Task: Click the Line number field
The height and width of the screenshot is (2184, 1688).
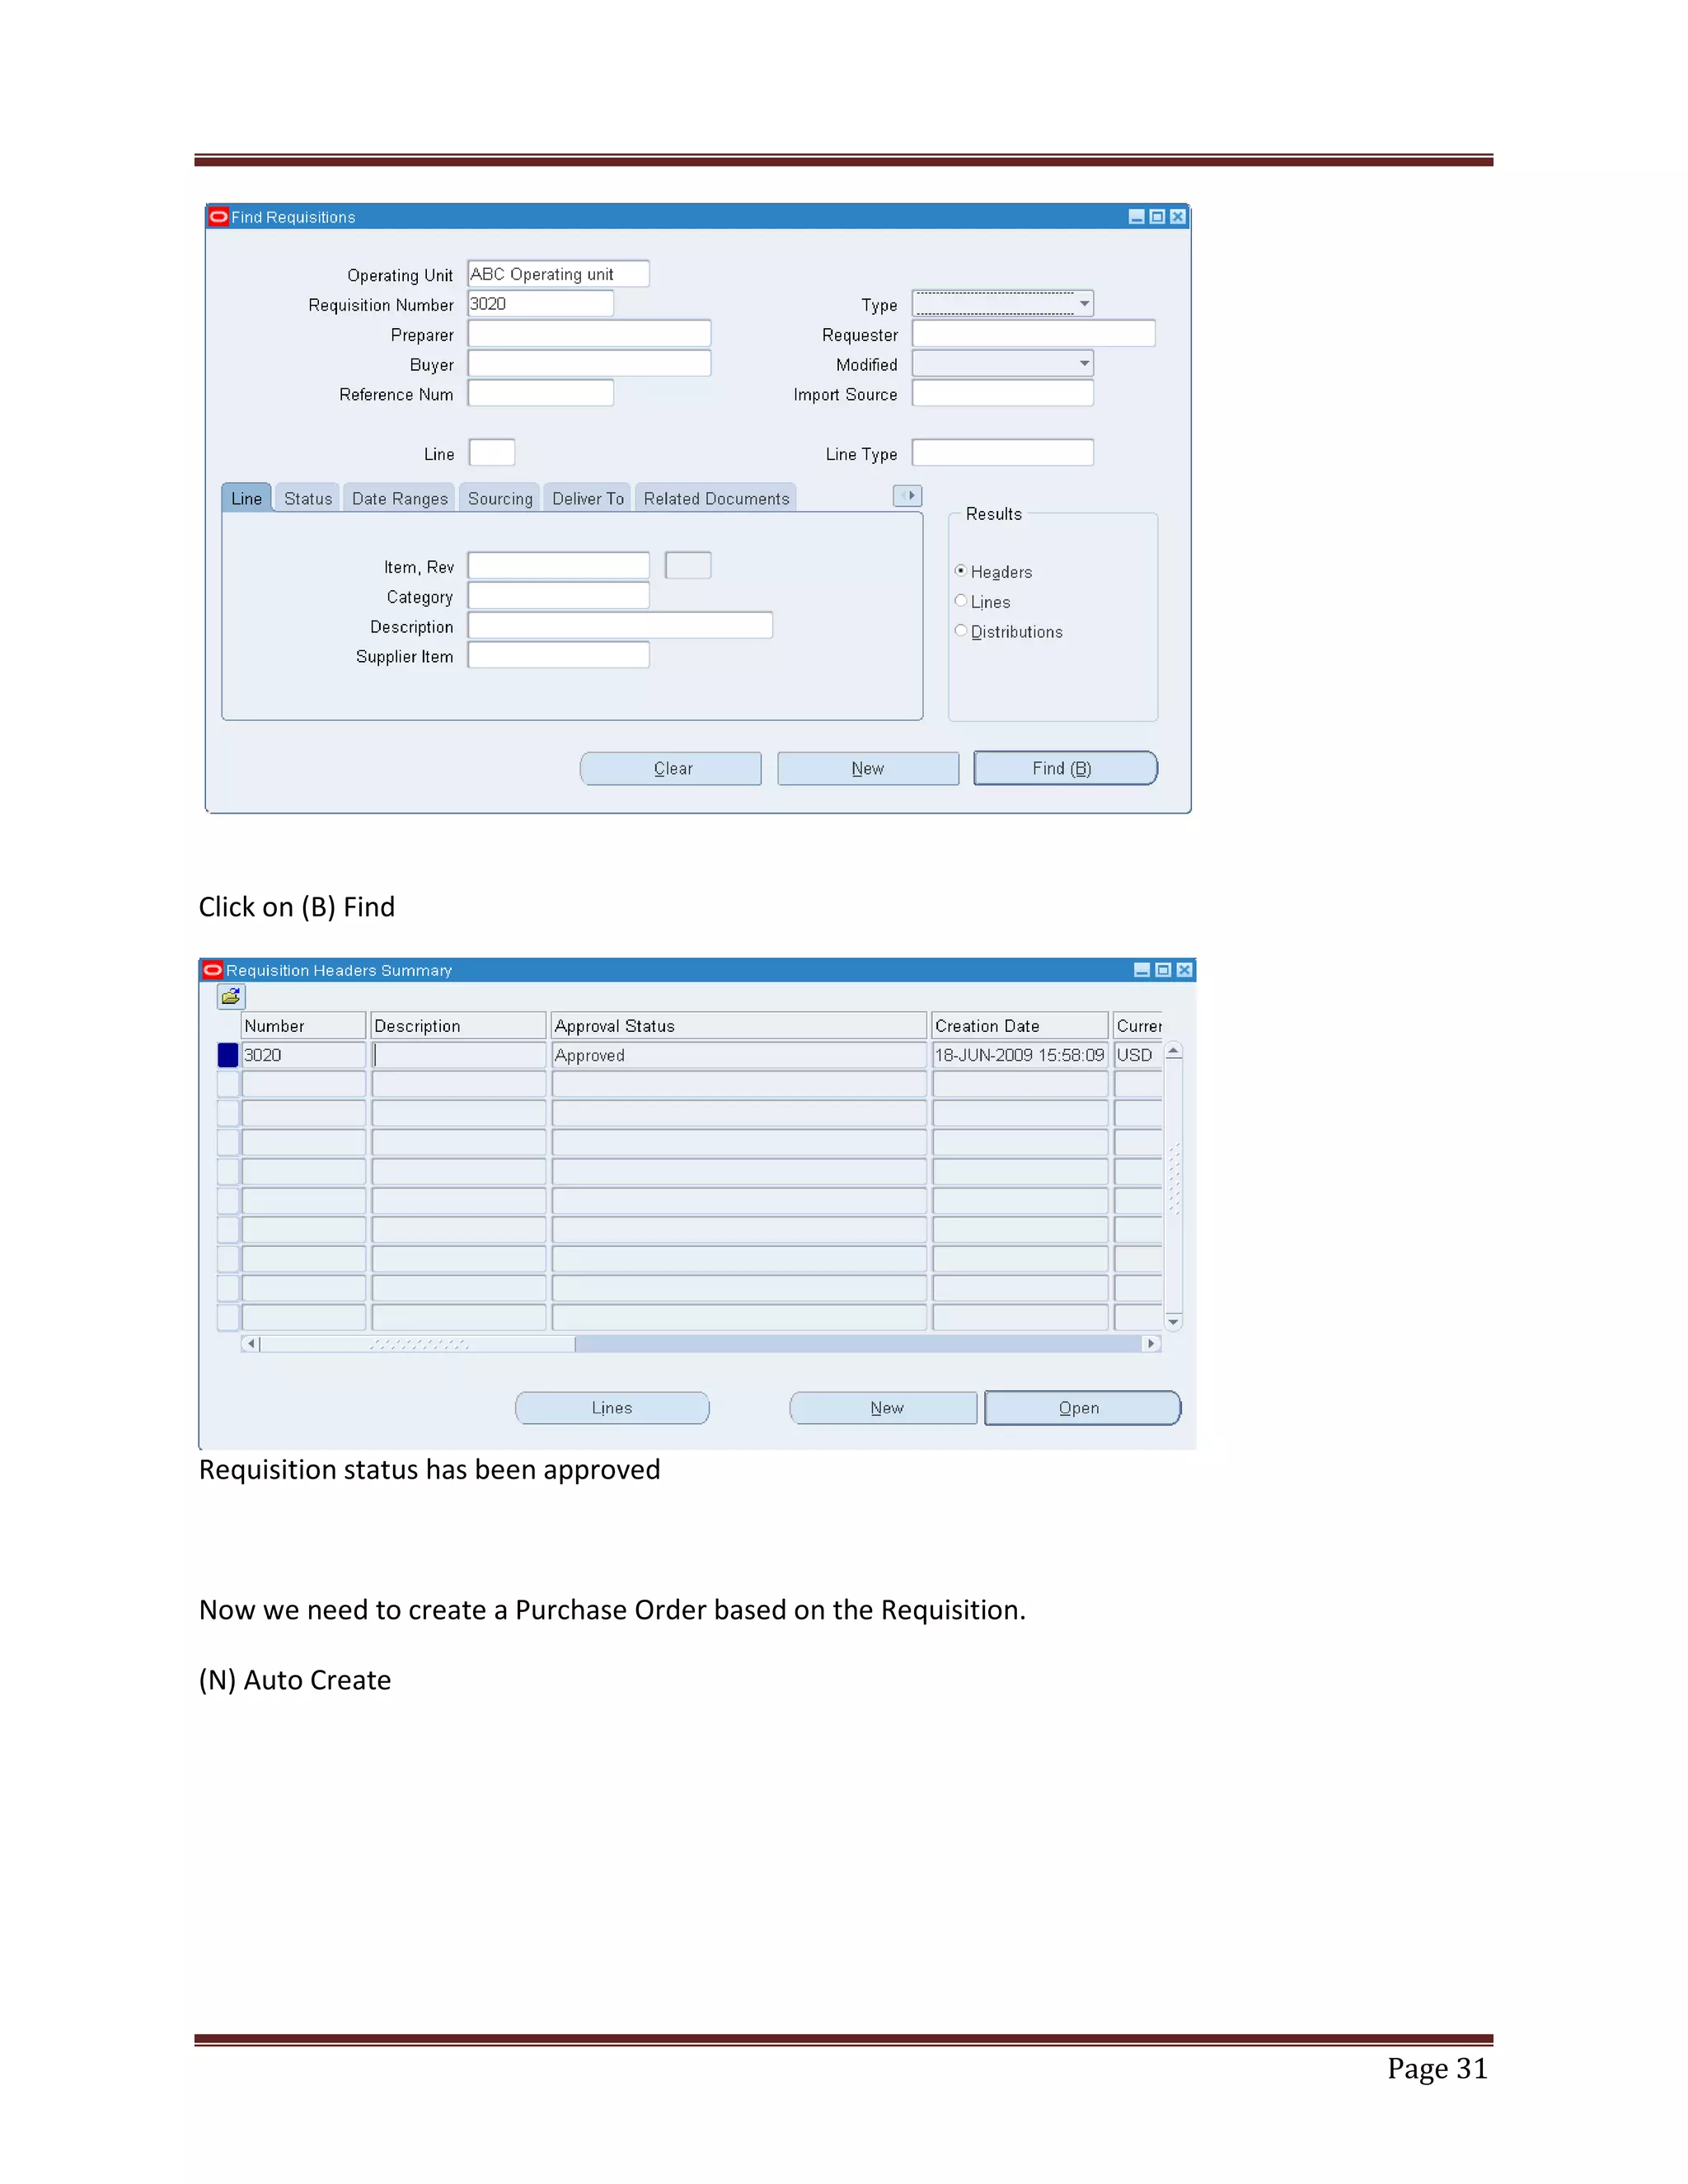Action: click(491, 453)
